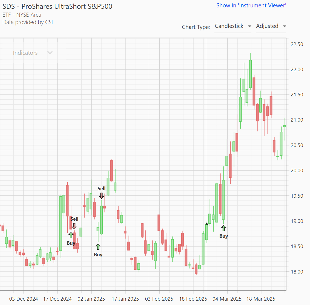Click the 03 Dec 2024 date label

point(24,299)
